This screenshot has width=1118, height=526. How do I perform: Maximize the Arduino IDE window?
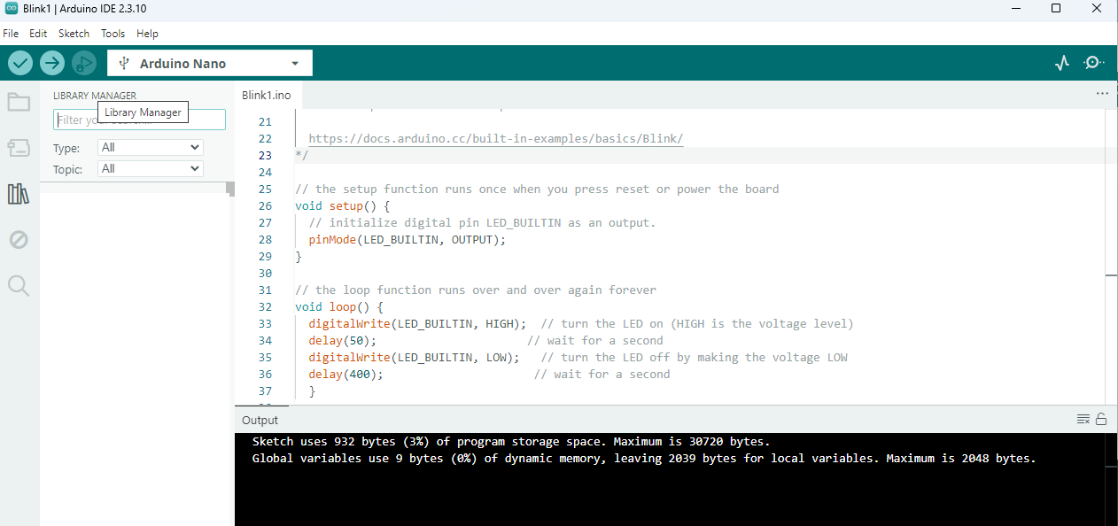coord(1056,9)
